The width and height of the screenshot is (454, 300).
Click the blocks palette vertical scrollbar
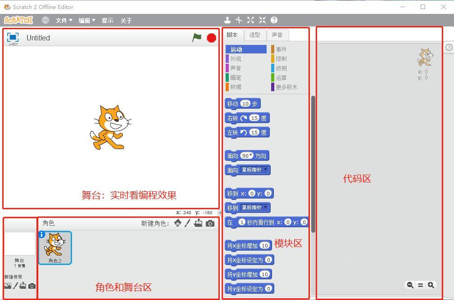click(x=313, y=164)
